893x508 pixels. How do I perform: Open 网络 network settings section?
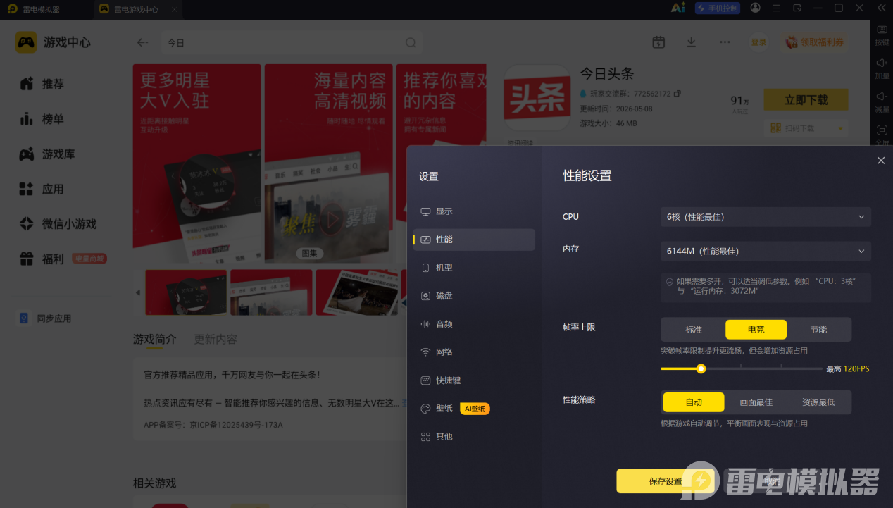pyautogui.click(x=473, y=352)
